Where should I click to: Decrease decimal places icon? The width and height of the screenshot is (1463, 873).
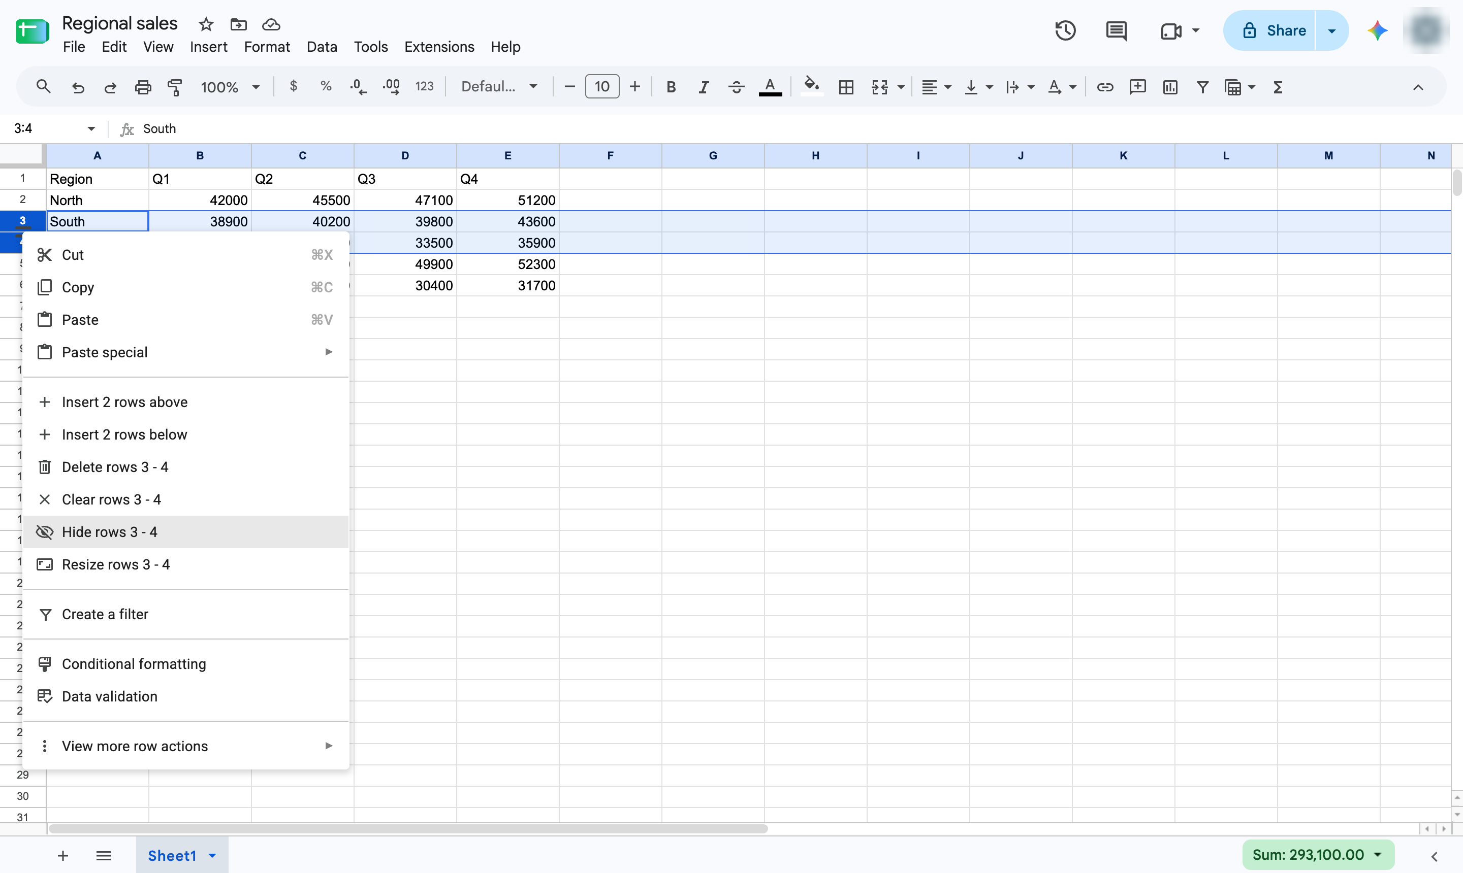(358, 87)
